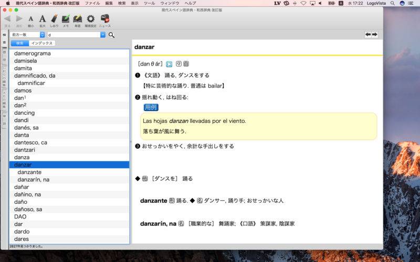
Task: Select danza in the word list
Action: tap(69, 158)
